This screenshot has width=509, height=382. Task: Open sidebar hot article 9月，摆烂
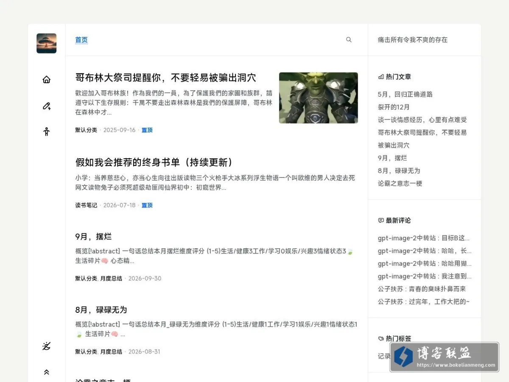392,158
